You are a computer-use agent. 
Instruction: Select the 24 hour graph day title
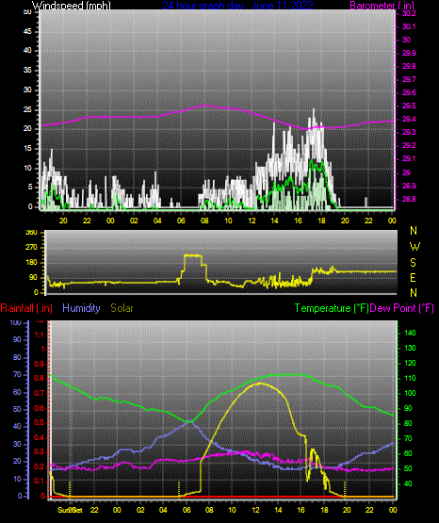coord(237,5)
